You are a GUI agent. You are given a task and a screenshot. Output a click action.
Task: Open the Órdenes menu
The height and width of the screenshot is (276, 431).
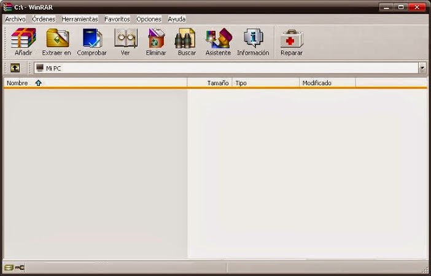44,19
